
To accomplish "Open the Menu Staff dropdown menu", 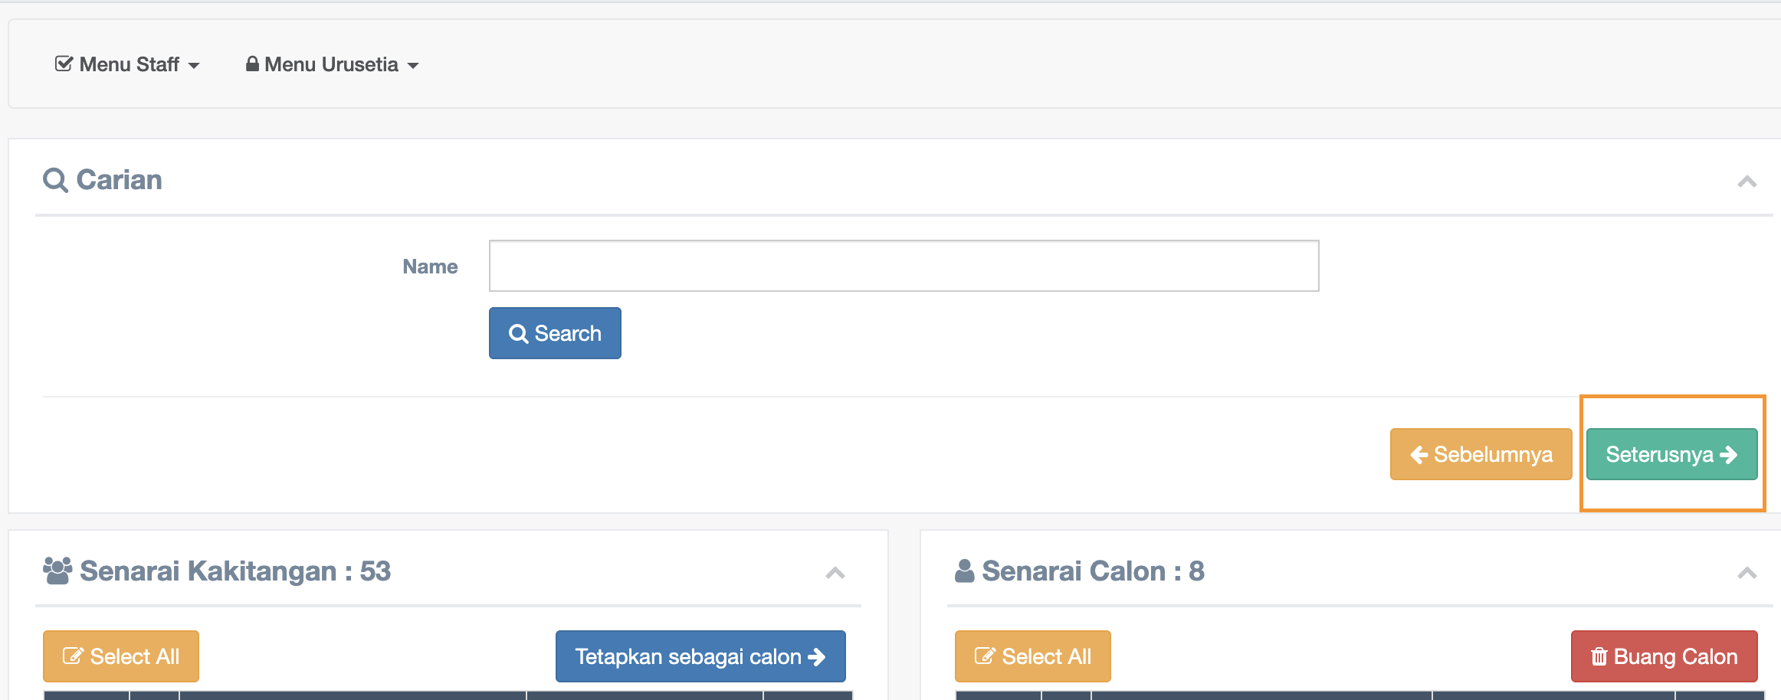I will pos(128,65).
